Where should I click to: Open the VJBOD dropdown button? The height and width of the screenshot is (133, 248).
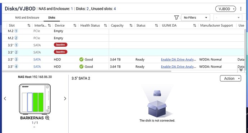tap(226, 9)
